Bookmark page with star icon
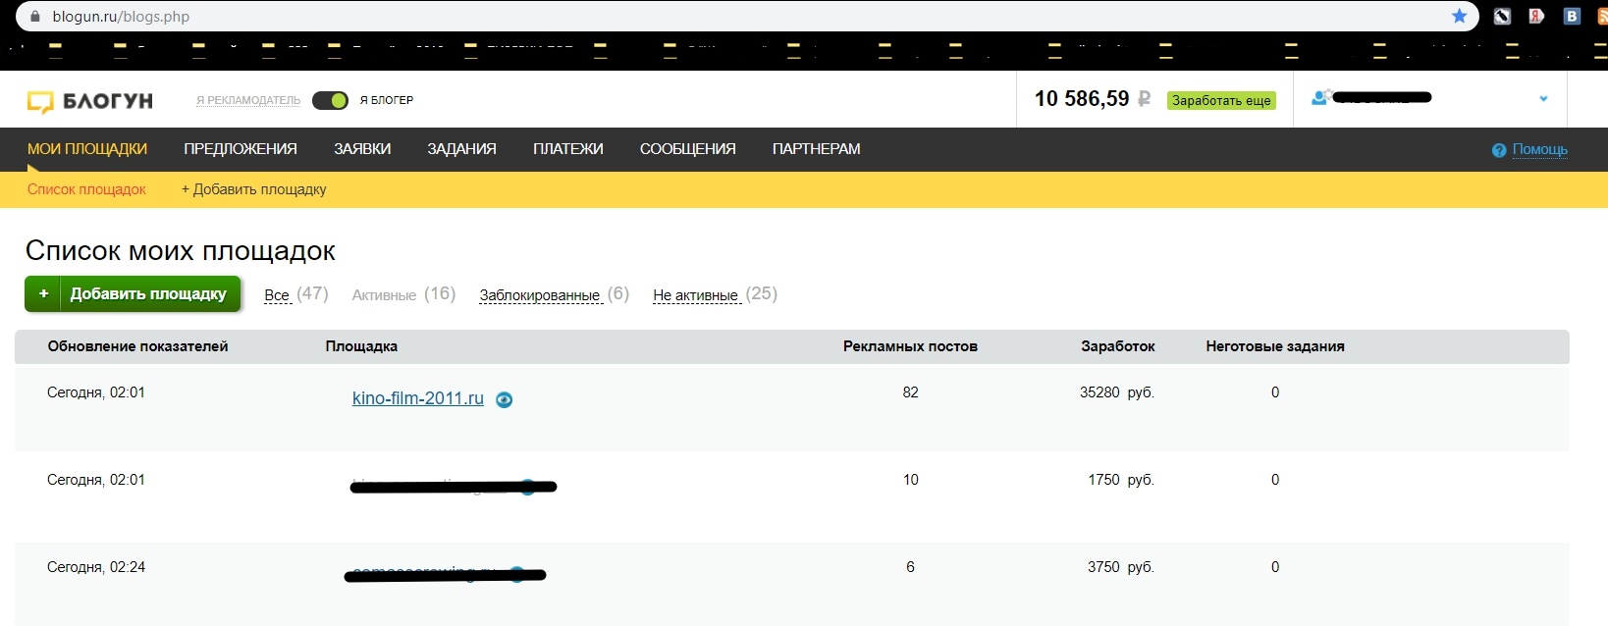 [1459, 16]
